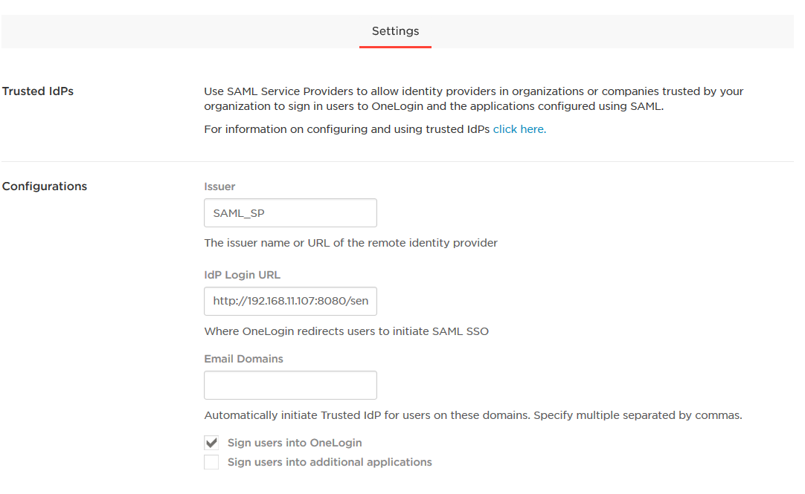
Task: Click the 'Where OneLogin redirects users' help text
Action: click(346, 331)
